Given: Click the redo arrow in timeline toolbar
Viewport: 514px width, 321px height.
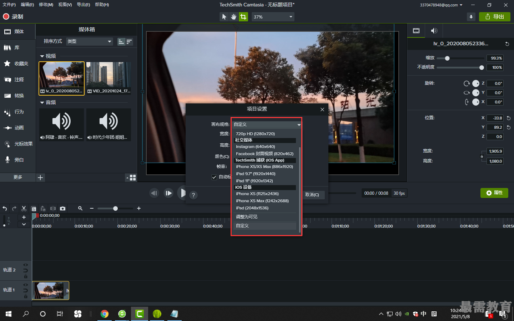Looking at the screenshot, I should (x=14, y=208).
